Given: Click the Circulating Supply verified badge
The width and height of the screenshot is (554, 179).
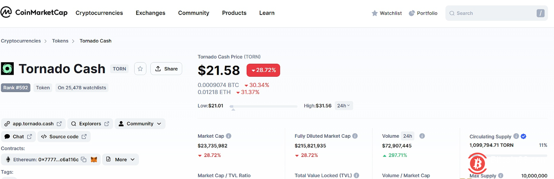Looking at the screenshot, I should [x=523, y=137].
